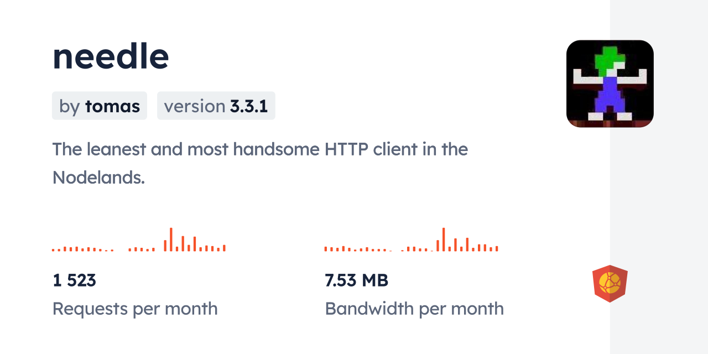
Task: Click the "1 523" requests count
Action: pyautogui.click(x=74, y=280)
